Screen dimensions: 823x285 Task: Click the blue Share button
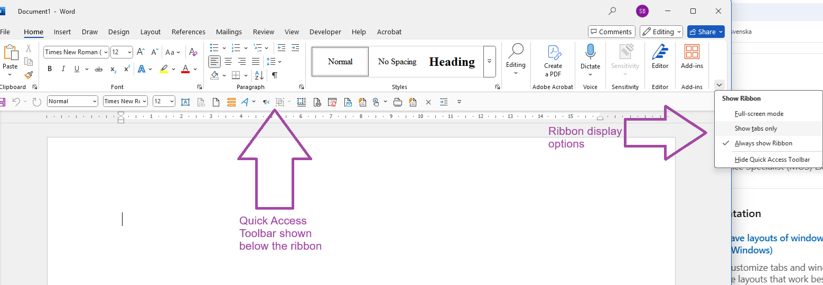(706, 32)
